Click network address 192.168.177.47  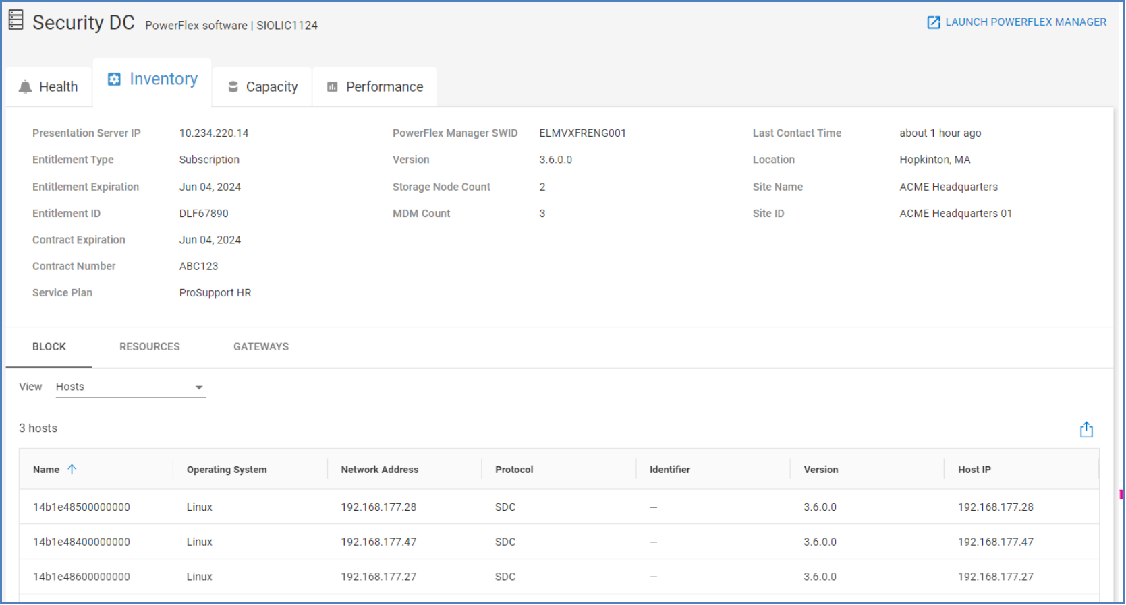tap(378, 542)
